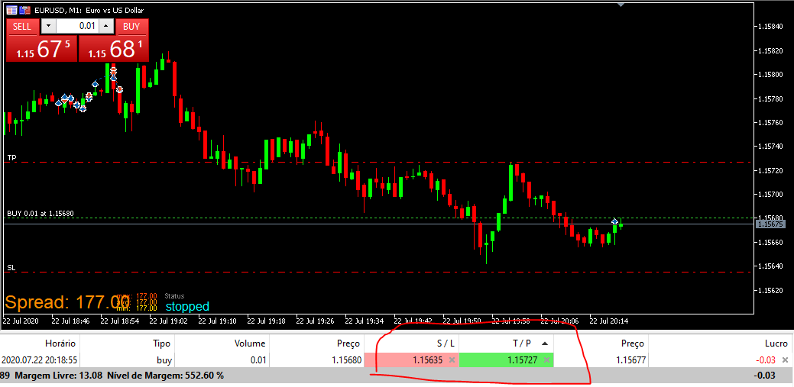Click the position time 2020.07.22 20:18:55
The height and width of the screenshot is (387, 794).
[39, 360]
